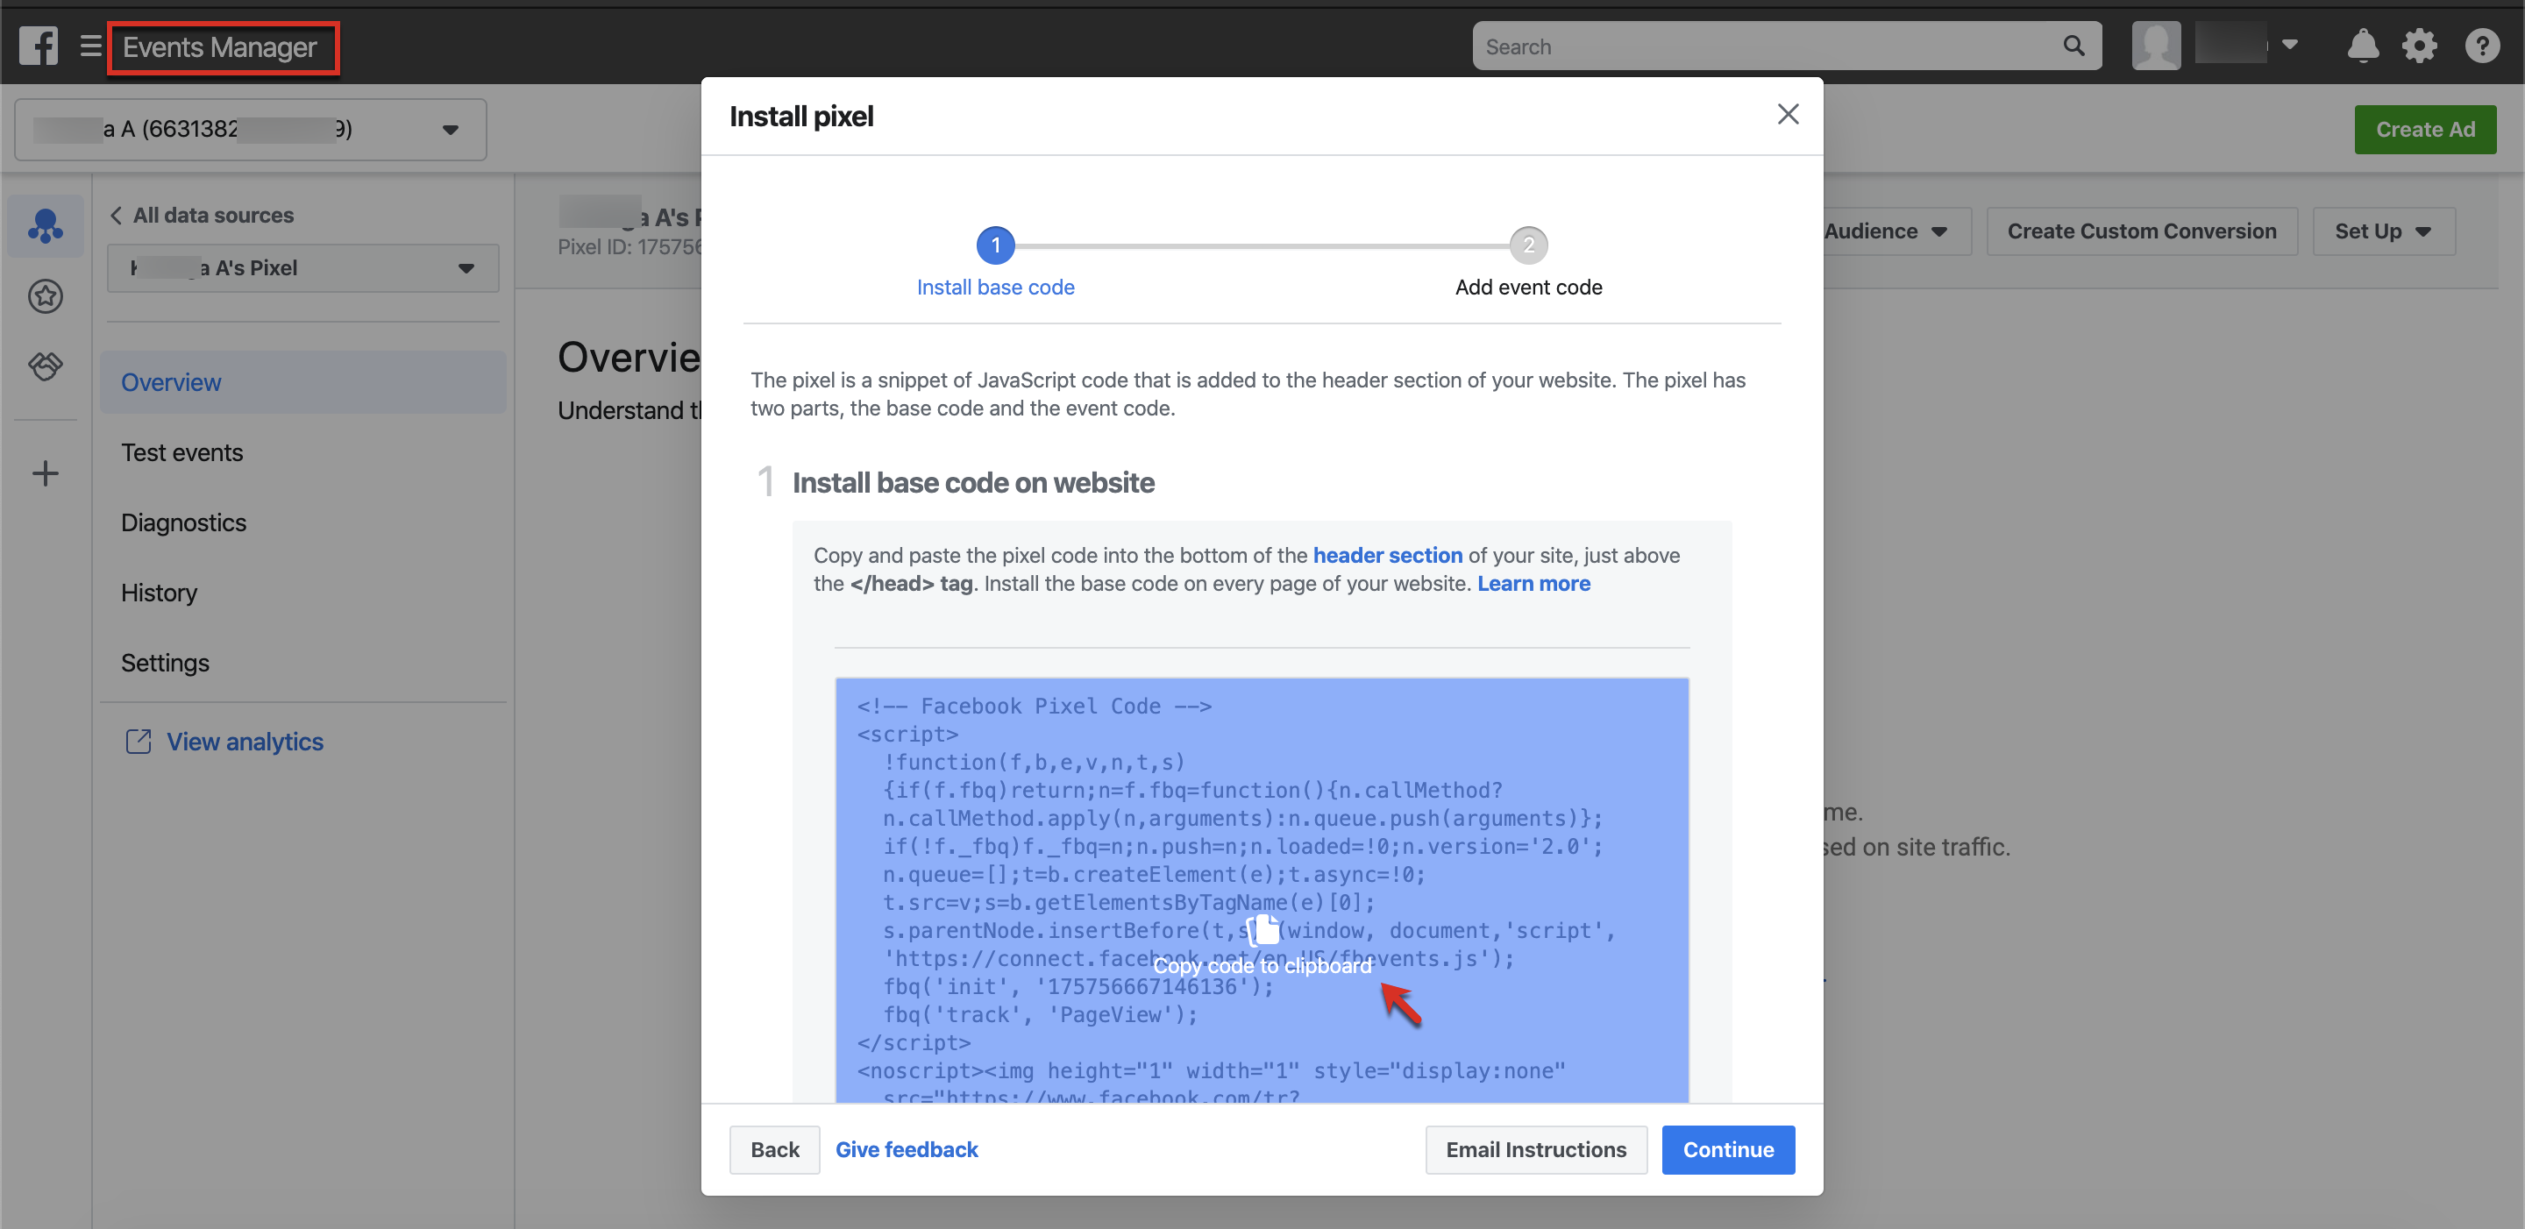This screenshot has height=1229, width=2525.
Task: Click the Pixel ID text behind dialog
Action: [x=629, y=247]
